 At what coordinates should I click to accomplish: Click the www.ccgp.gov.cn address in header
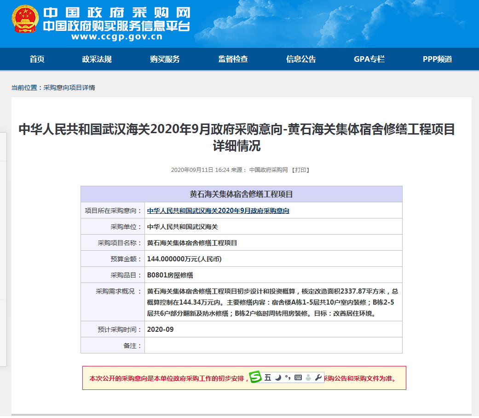(x=117, y=37)
